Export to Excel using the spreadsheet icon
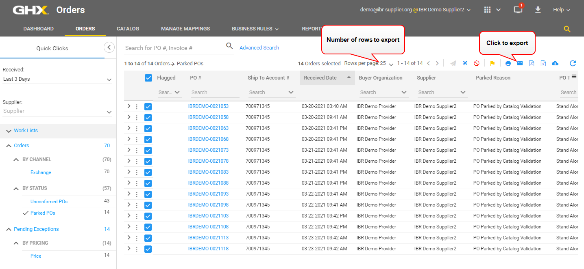 coord(543,63)
